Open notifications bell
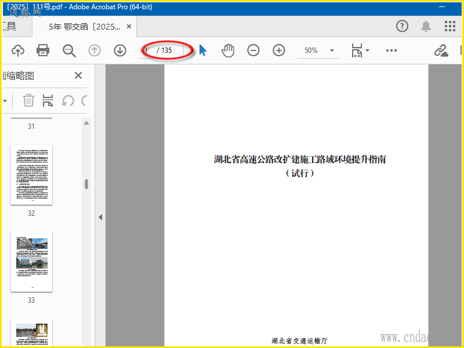This screenshot has width=464, height=348. tap(426, 26)
